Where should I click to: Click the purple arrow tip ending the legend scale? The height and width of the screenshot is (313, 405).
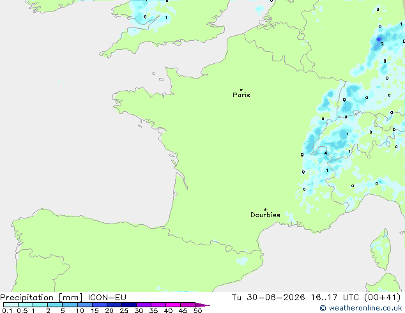(202, 305)
